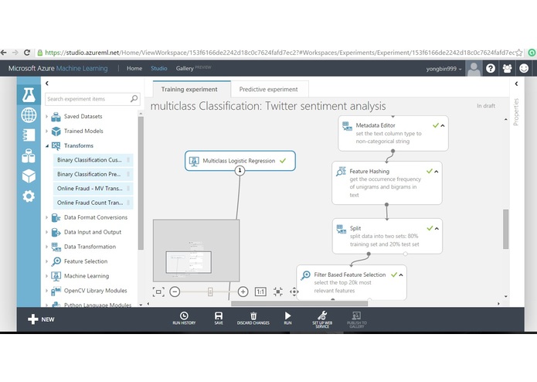Open the Experiments flask sidebar icon
Screen dimensions: 537x382
click(x=29, y=95)
